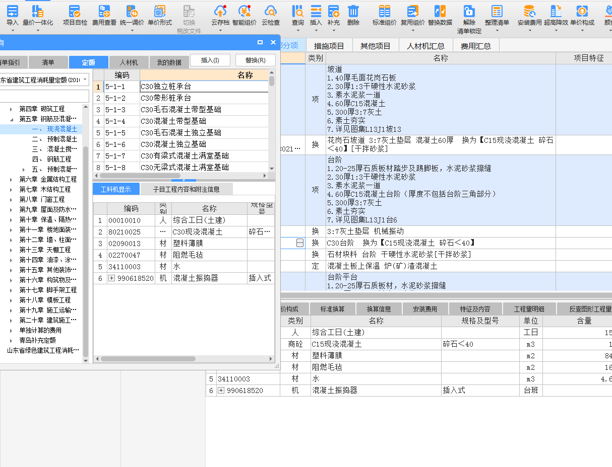Expand 五、预制混凝 sub-node
The image size is (612, 467).
pyautogui.click(x=24, y=170)
